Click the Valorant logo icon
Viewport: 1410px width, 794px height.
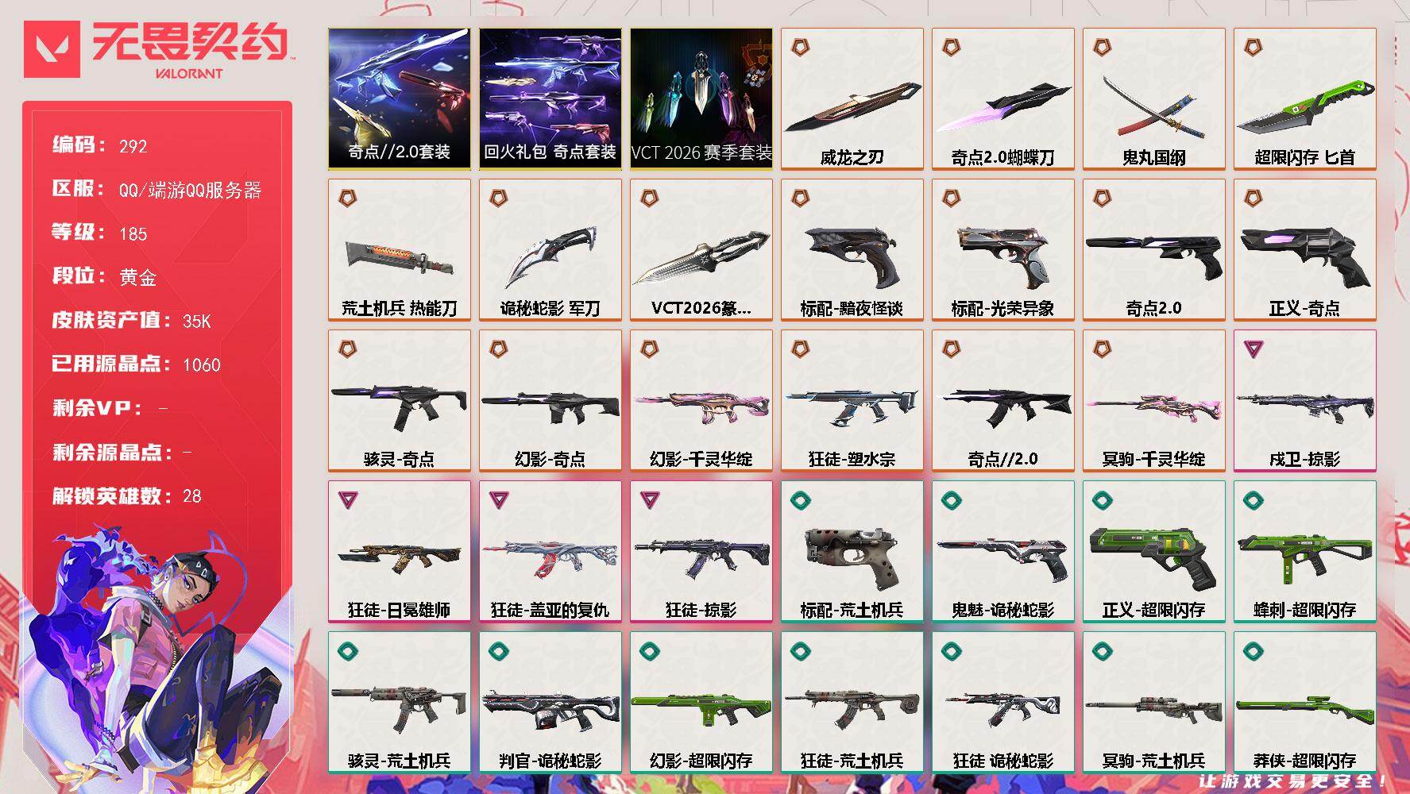pos(52,49)
